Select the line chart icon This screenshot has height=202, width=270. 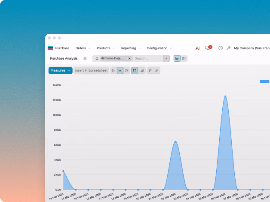tap(120, 71)
